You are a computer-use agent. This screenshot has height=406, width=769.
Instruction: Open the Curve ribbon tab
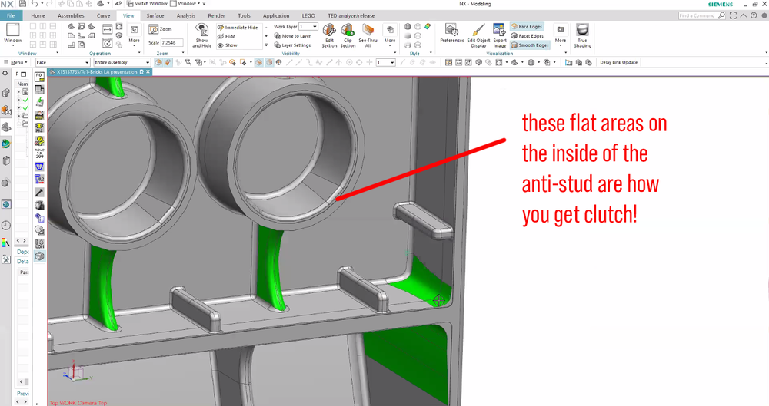(x=104, y=15)
